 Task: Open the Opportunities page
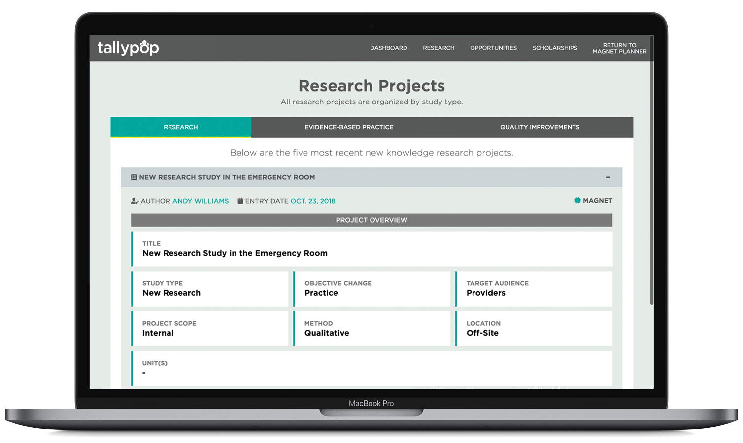pos(493,48)
